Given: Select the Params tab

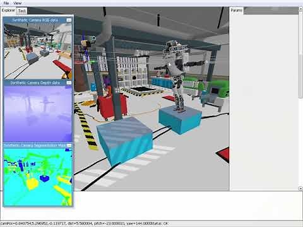Looking at the screenshot, I should coord(236,10).
